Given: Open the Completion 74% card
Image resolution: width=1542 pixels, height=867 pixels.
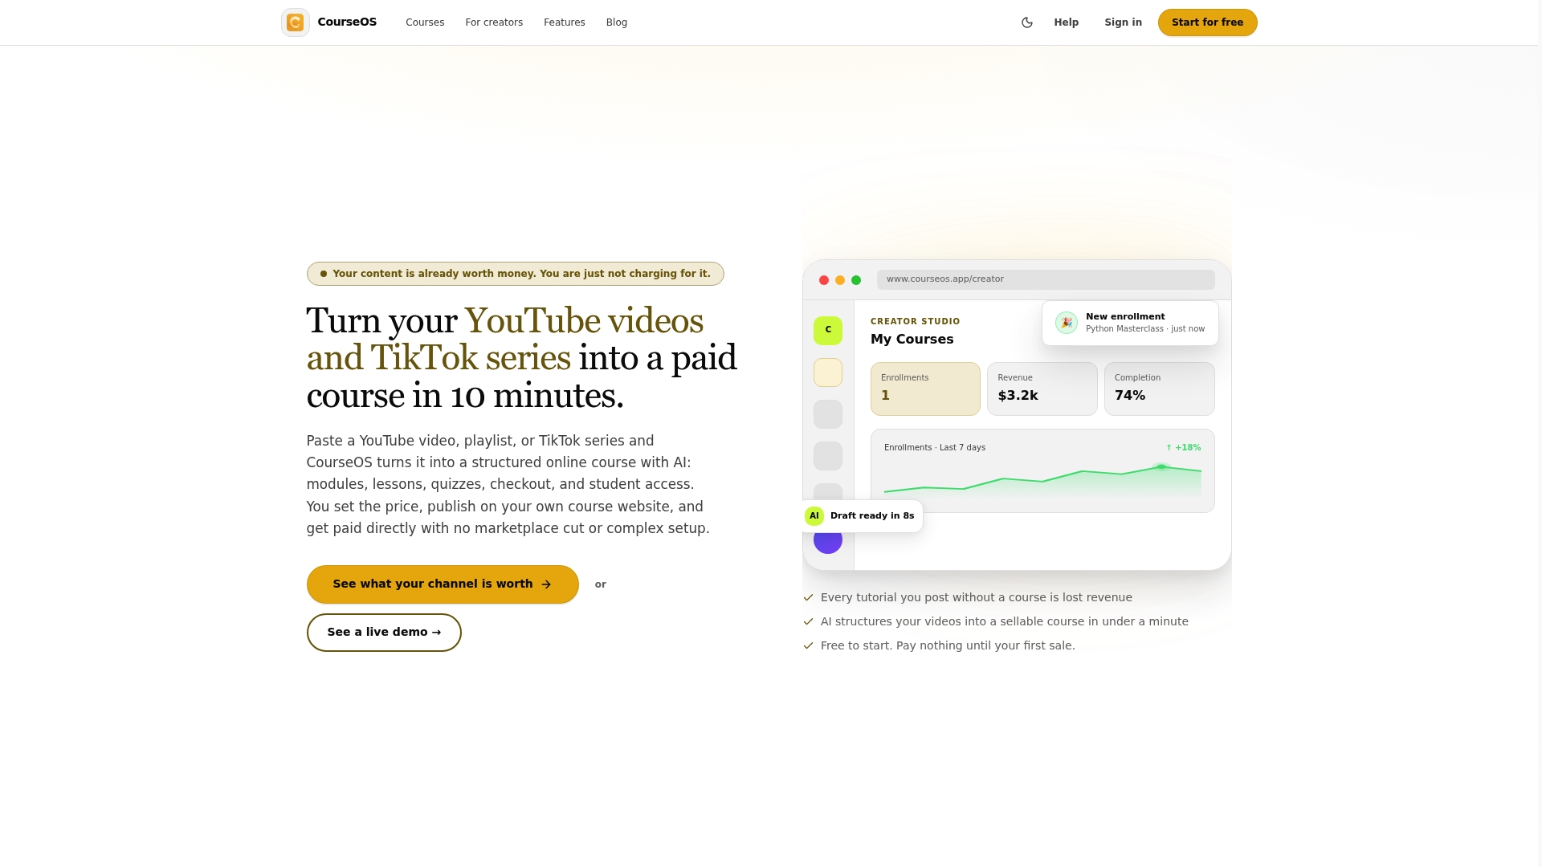Looking at the screenshot, I should coord(1159,389).
